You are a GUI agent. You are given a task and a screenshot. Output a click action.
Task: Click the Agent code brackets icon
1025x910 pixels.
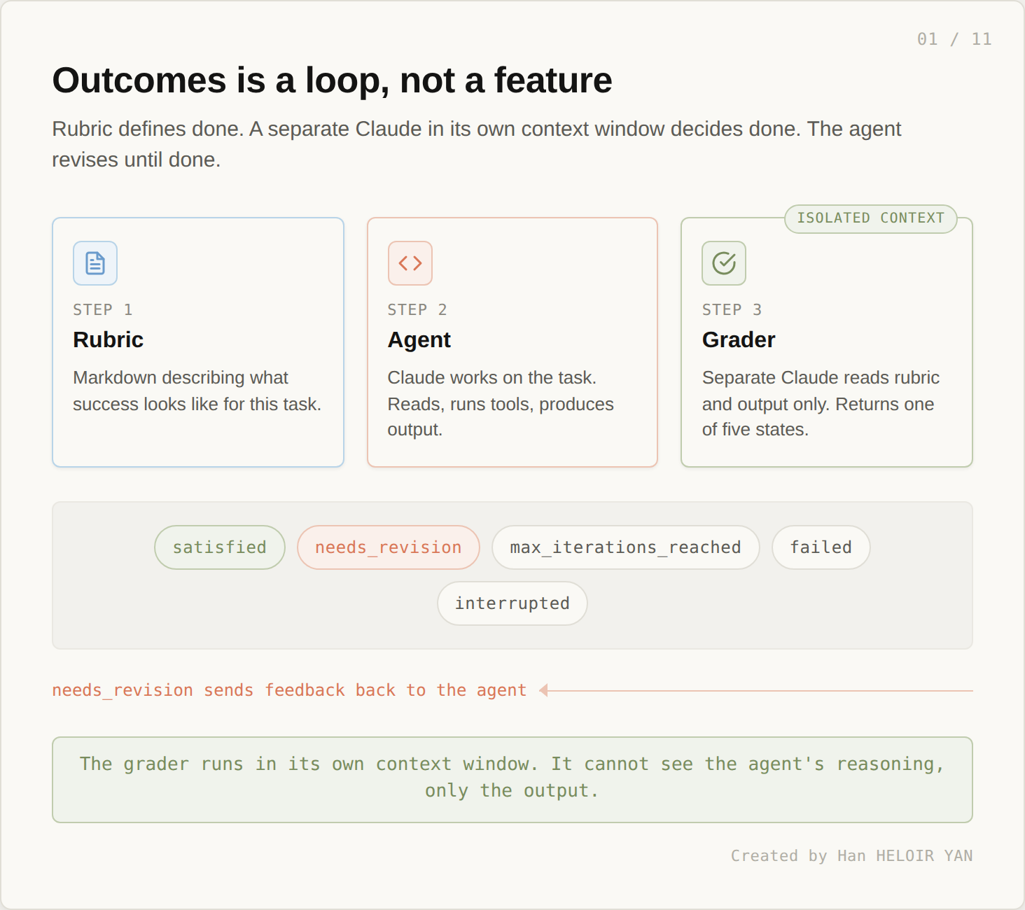point(410,263)
